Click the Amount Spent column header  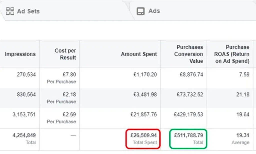(x=139, y=54)
